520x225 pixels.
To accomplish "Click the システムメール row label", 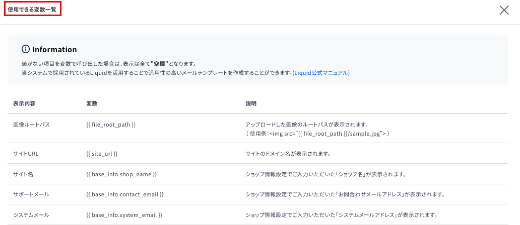I will coord(31,215).
